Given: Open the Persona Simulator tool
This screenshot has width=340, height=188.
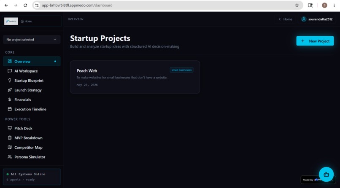Looking at the screenshot, I should [32, 157].
